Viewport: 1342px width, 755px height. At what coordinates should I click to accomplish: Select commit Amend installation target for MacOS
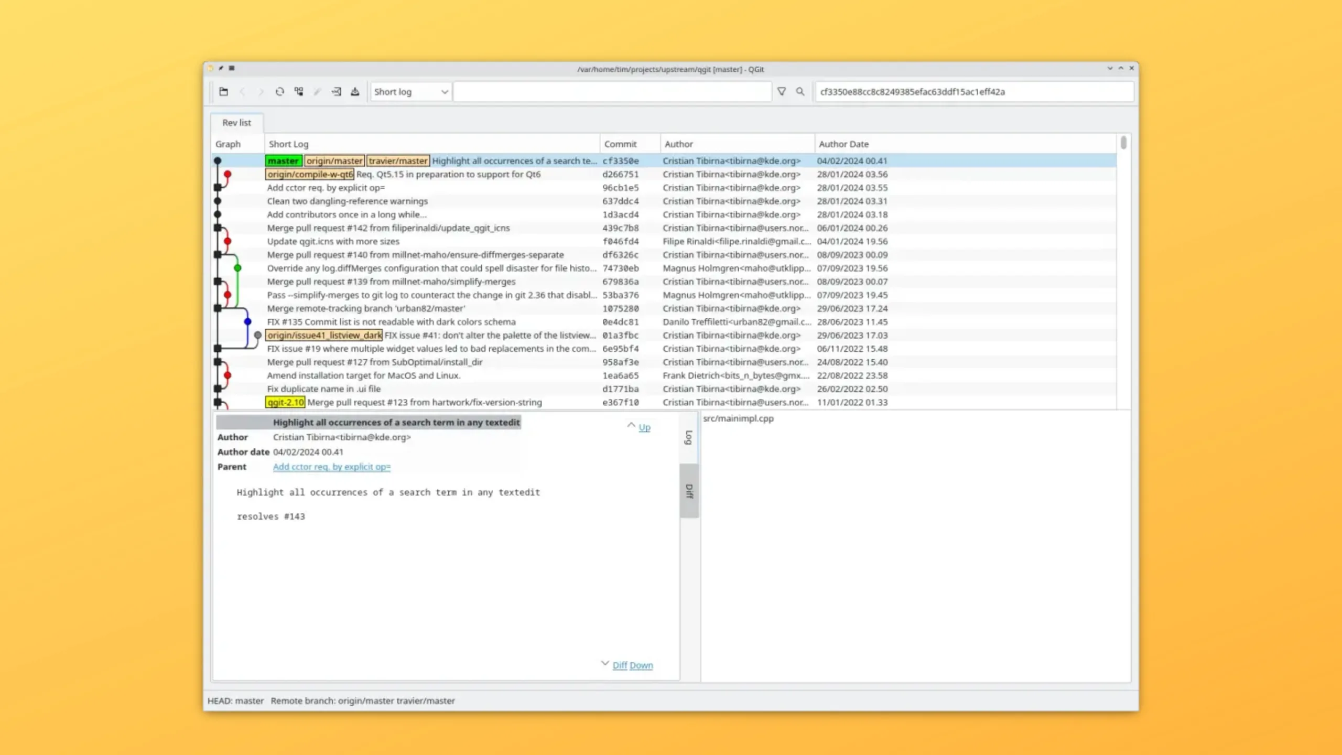(664, 375)
